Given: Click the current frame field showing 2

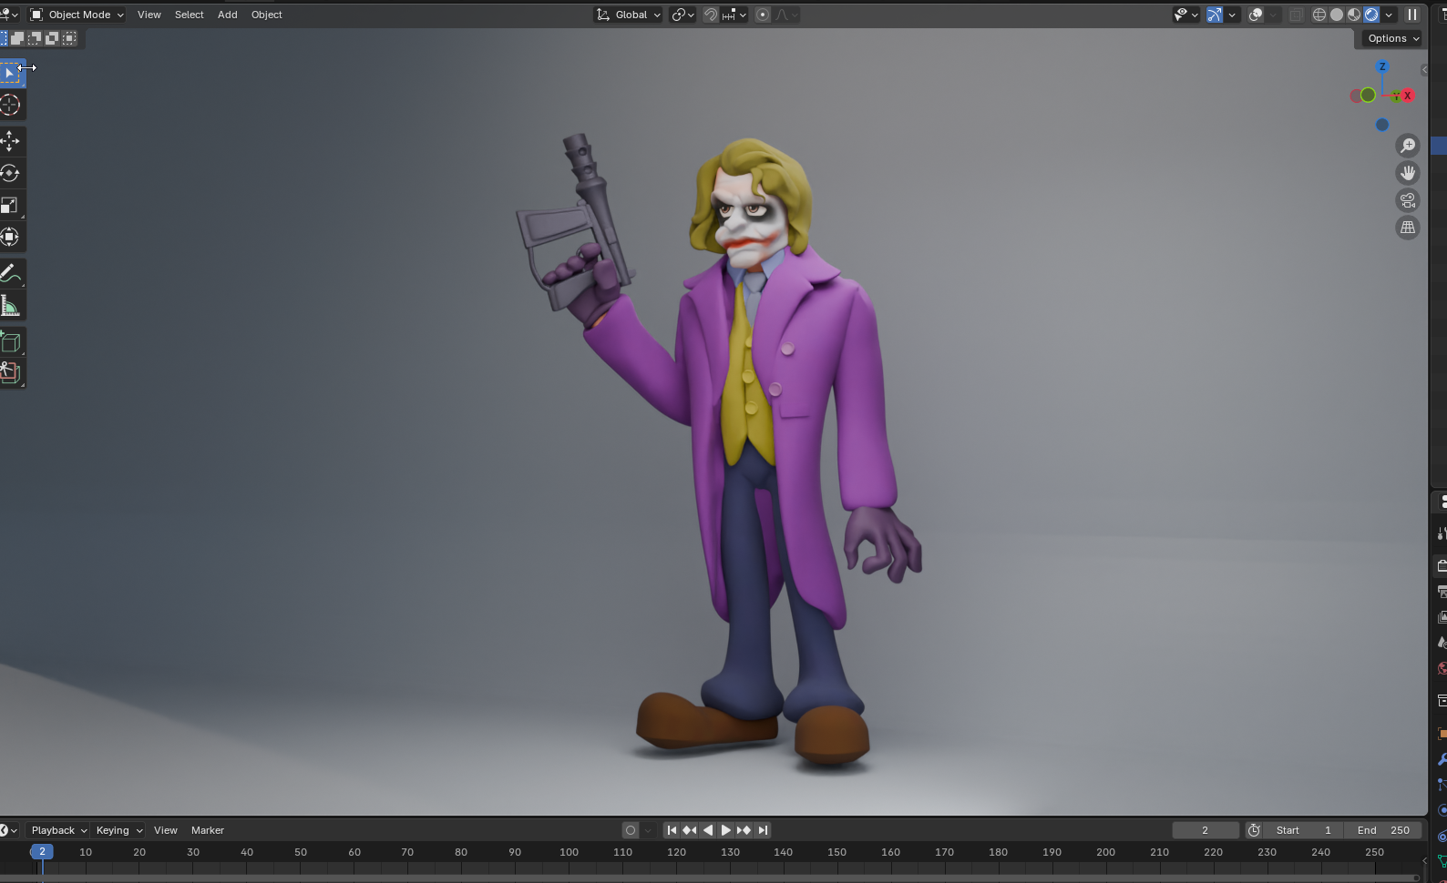Looking at the screenshot, I should pyautogui.click(x=1205, y=830).
